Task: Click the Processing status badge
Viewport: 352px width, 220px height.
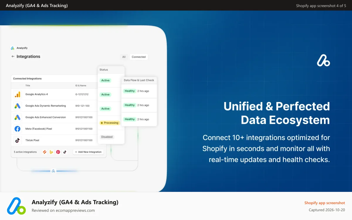Action: (110, 123)
